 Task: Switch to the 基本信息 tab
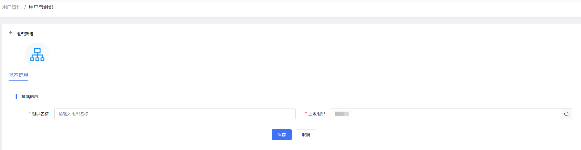[18, 75]
